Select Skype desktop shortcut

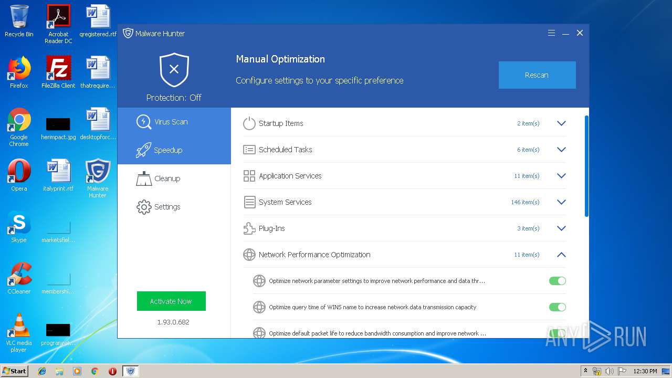tap(19, 227)
